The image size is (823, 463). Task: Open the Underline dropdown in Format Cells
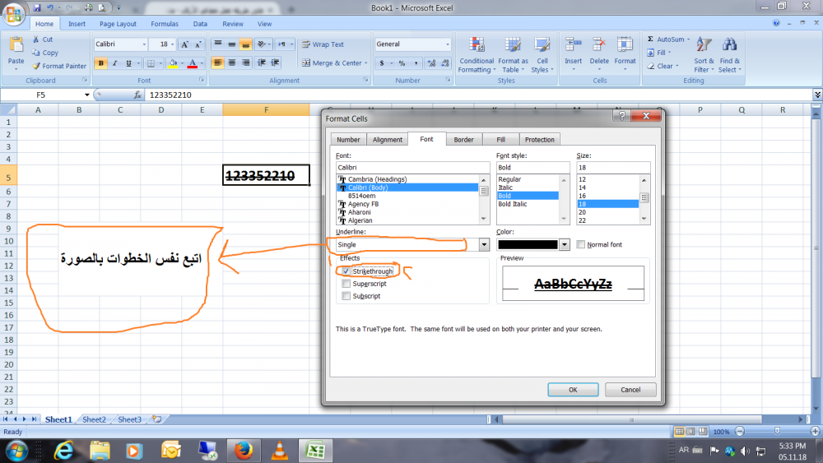[x=484, y=245]
